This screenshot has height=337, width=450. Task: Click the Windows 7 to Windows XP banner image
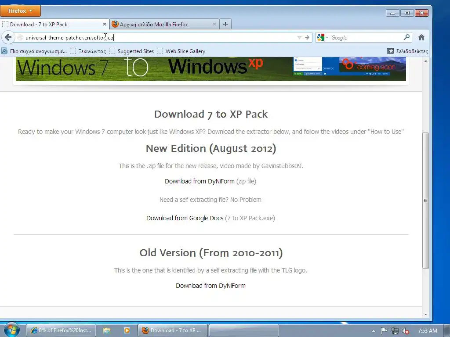coord(210,69)
